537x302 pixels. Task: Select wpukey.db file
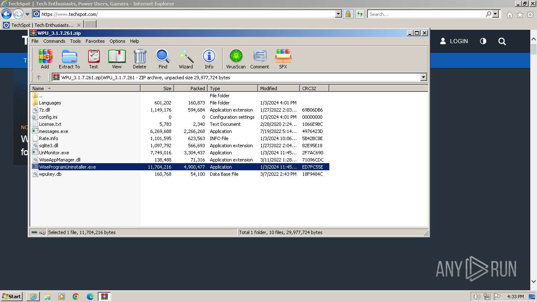point(50,174)
